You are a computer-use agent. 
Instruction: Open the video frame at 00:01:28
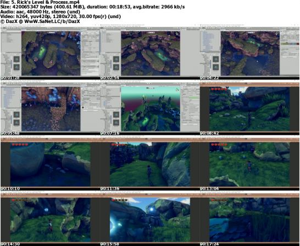50,52
